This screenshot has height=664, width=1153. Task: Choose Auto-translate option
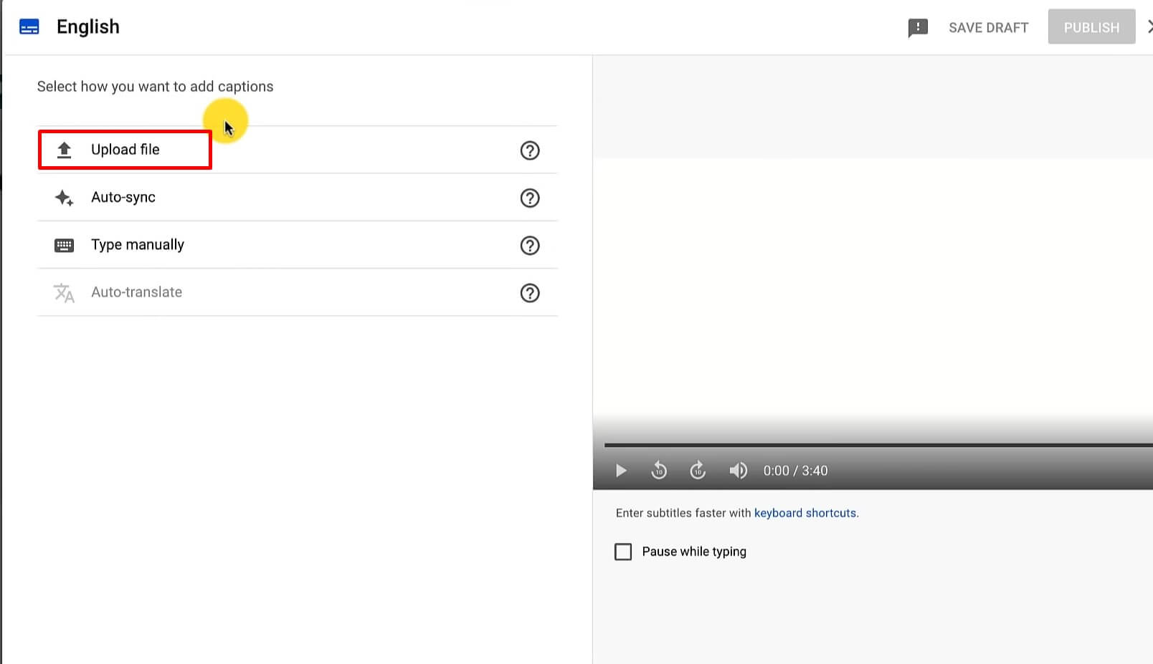297,292
